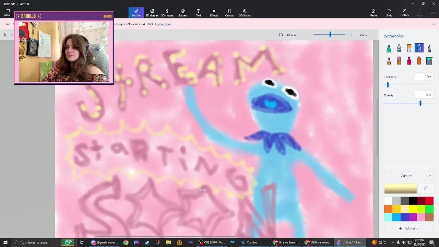439x247 pixels.
Task: Open the Brushes tab
Action: (136, 13)
